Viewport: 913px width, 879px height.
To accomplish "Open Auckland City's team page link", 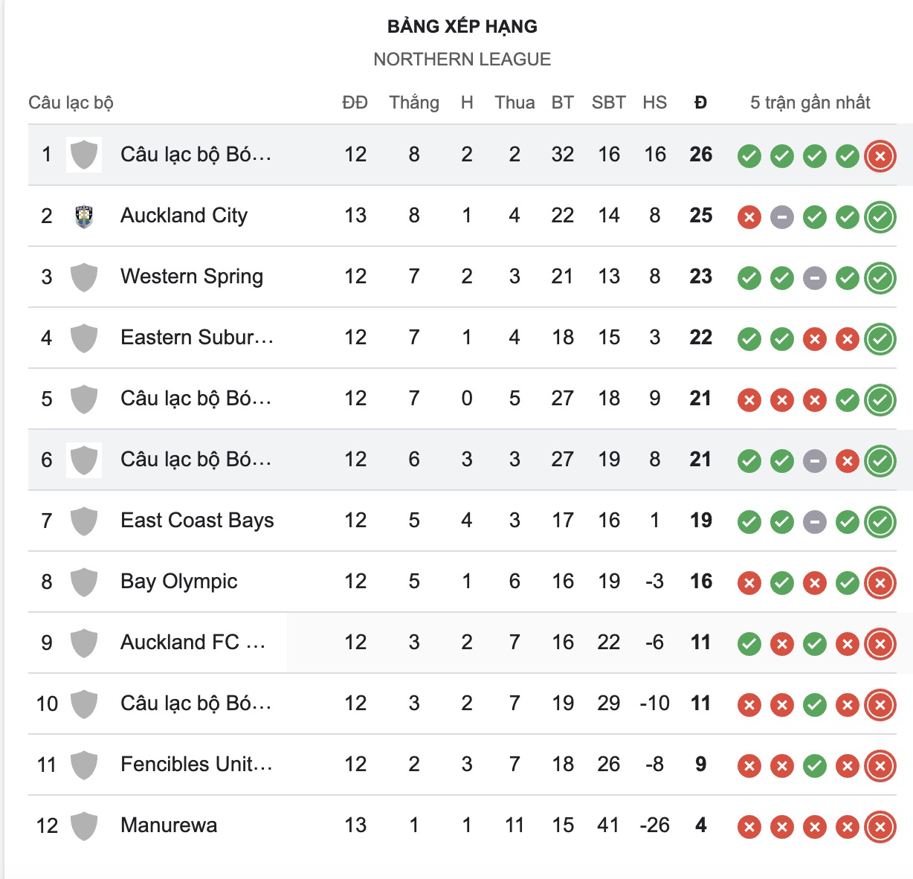I will 184,216.
